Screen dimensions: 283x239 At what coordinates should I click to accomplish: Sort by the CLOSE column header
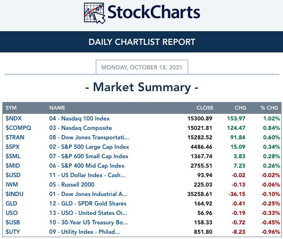pyautogui.click(x=205, y=108)
